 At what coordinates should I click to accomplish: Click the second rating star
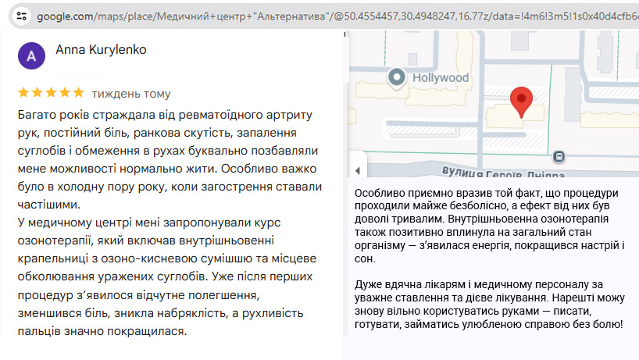[37, 93]
